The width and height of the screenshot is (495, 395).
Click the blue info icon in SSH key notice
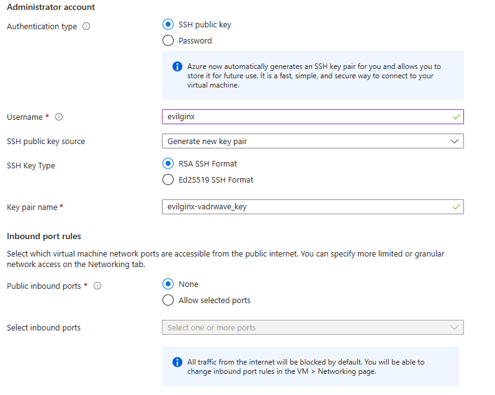coord(177,66)
